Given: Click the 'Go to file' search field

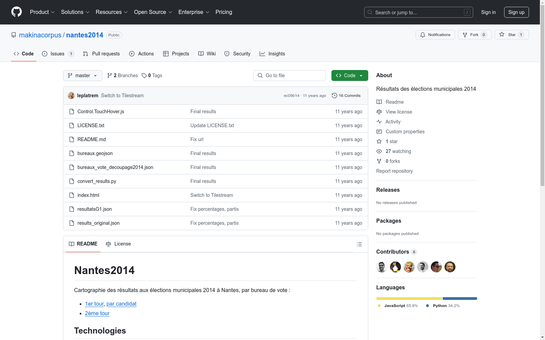Looking at the screenshot, I should (x=290, y=75).
